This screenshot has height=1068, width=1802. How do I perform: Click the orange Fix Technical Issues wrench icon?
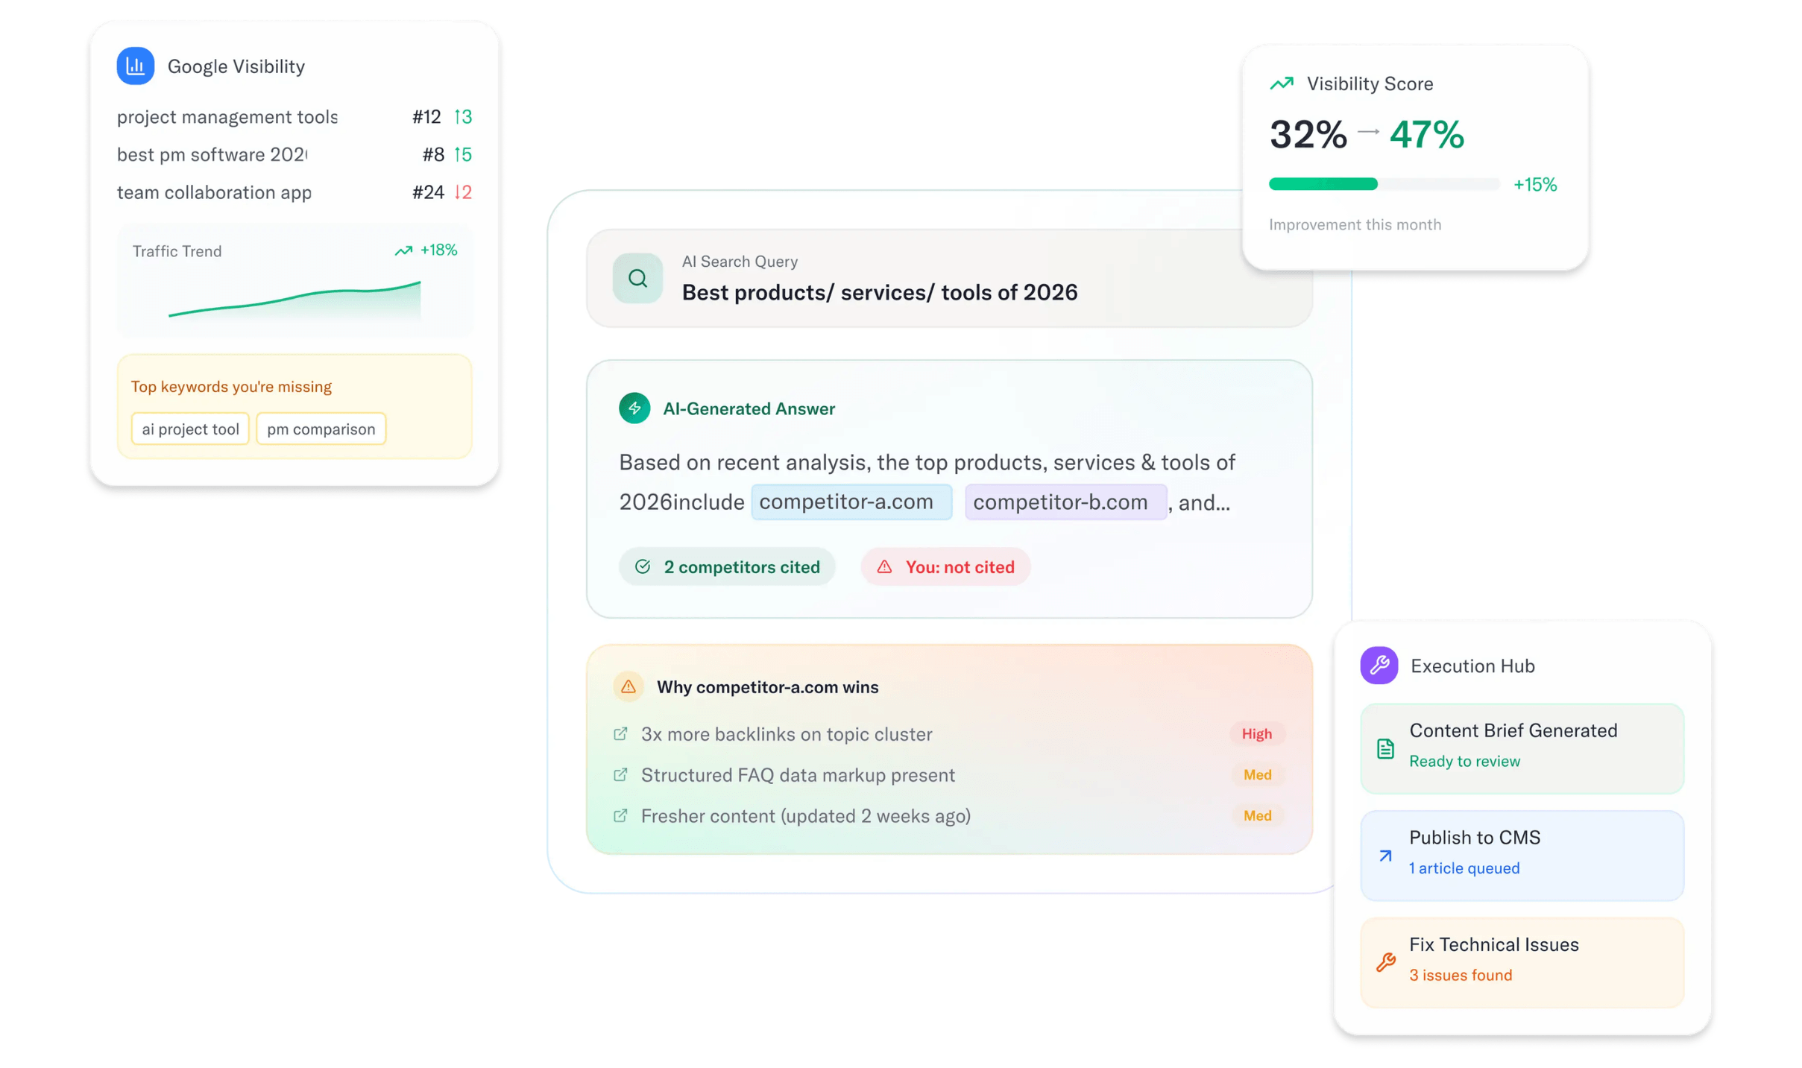1384,962
